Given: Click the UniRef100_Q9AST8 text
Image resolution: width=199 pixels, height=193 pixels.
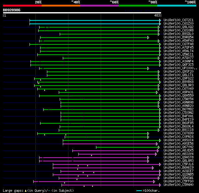Looking at the screenshot, I should tap(178, 157).
